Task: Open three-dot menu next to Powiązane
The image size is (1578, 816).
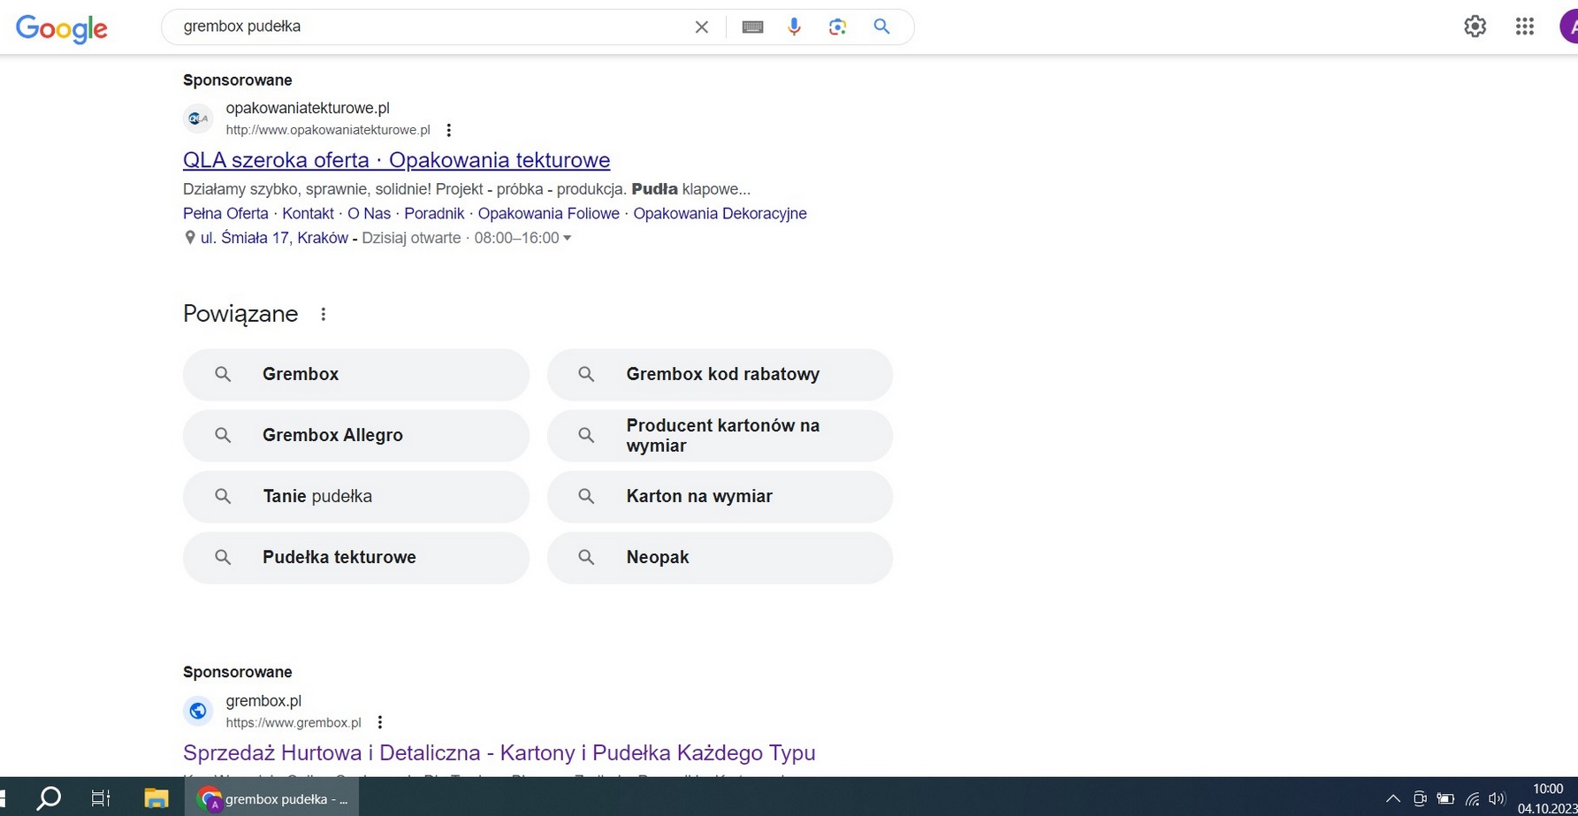Action: pos(324,315)
